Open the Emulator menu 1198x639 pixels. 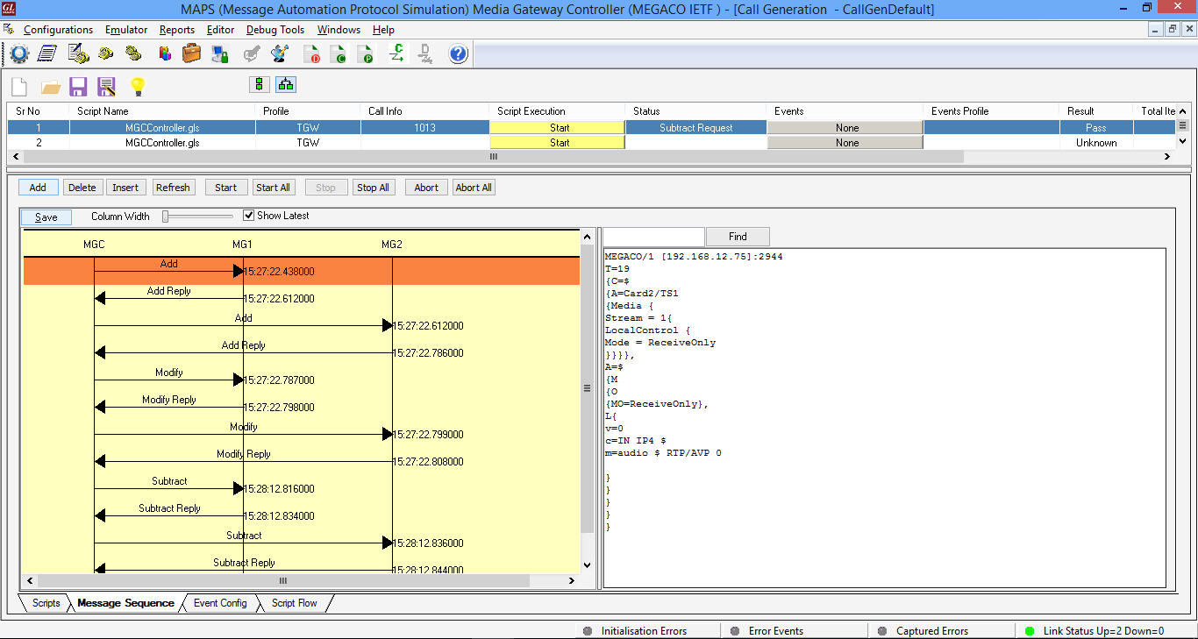tap(126, 30)
